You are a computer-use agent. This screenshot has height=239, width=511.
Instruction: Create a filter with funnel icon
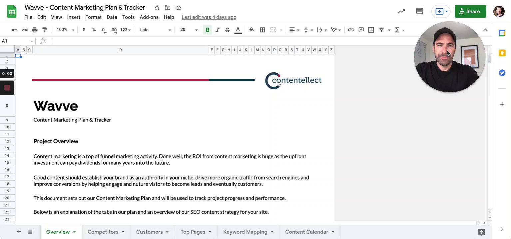pos(381,30)
